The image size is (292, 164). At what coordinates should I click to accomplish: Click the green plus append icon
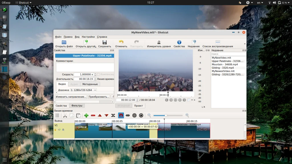click(x=86, y=115)
